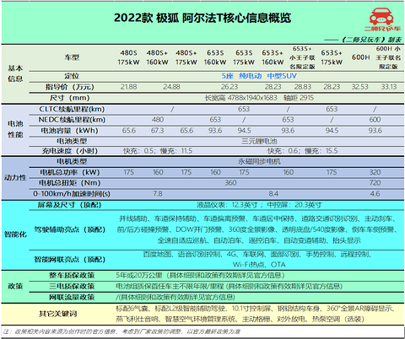
Task: Click the 33.13 price cell
Action: coord(389,87)
